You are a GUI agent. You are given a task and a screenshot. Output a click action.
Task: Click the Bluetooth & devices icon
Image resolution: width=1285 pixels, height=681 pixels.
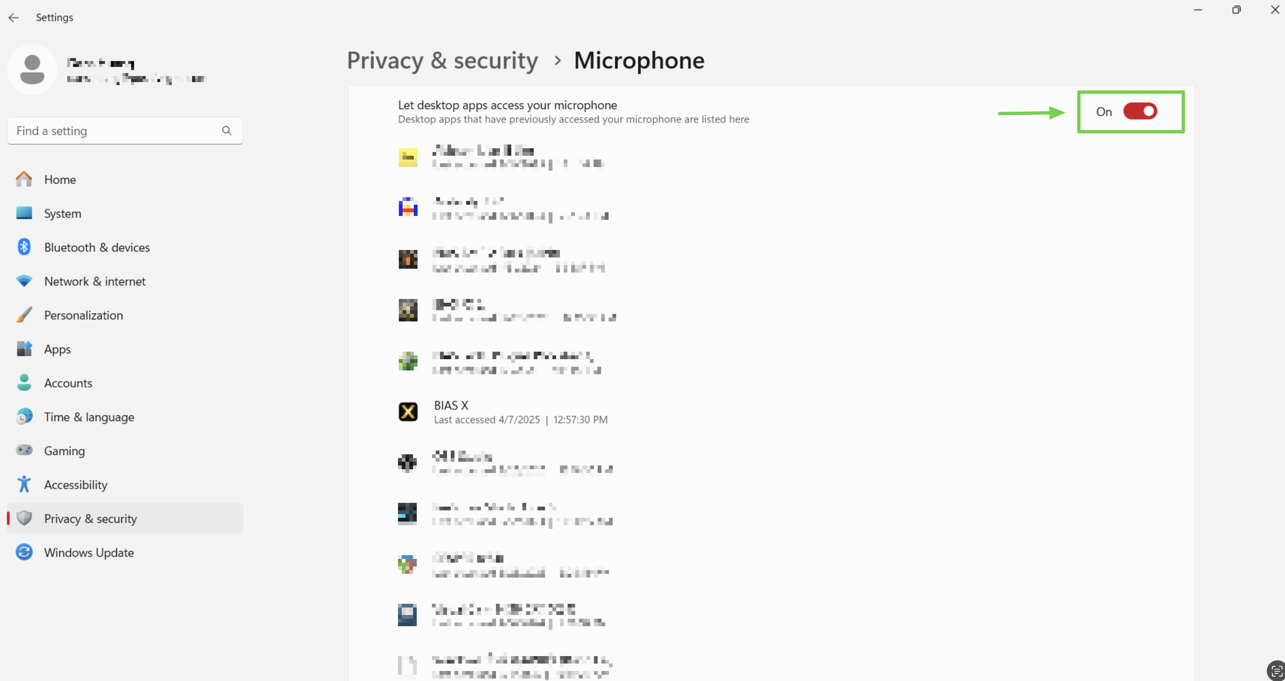click(24, 247)
